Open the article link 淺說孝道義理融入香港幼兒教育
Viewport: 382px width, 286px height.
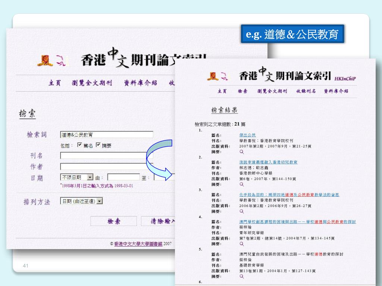click(268, 162)
